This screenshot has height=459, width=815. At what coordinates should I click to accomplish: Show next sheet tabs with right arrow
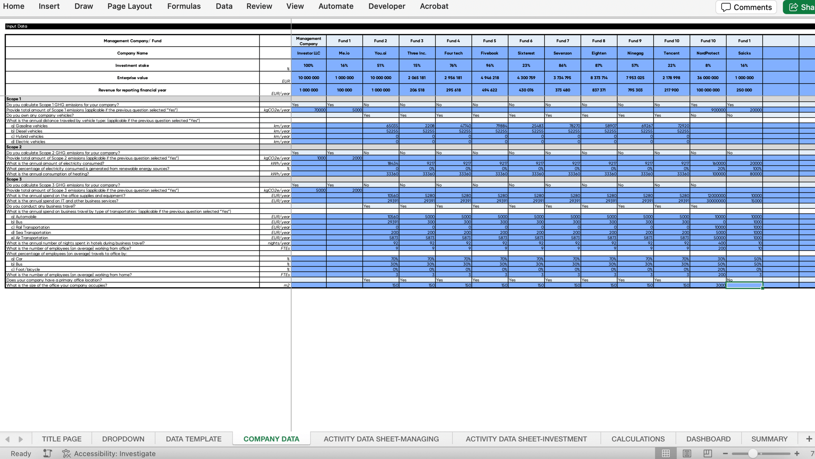(21, 439)
